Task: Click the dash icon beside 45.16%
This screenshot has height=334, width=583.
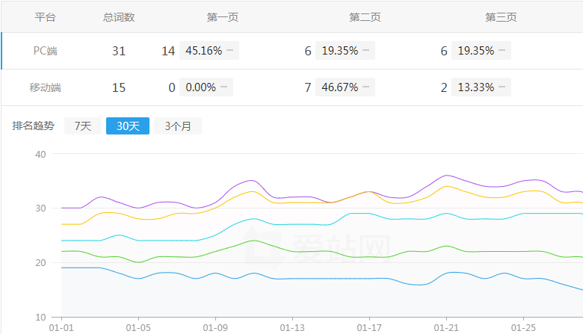Action: coord(229,51)
